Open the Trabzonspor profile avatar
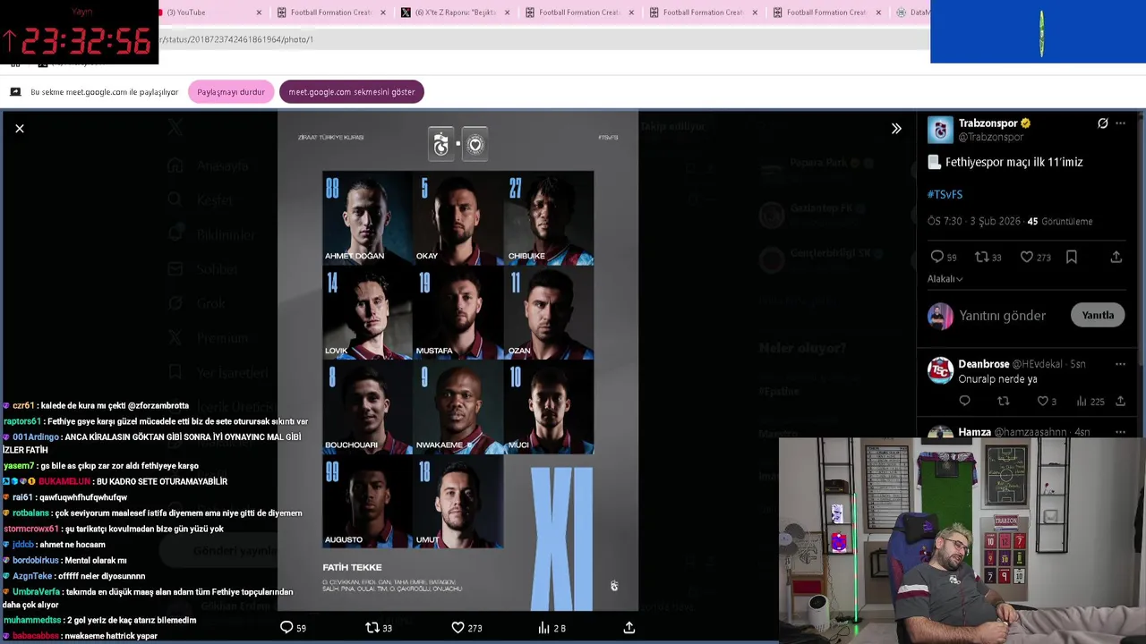Screen dimensions: 1146x644 pos(940,130)
